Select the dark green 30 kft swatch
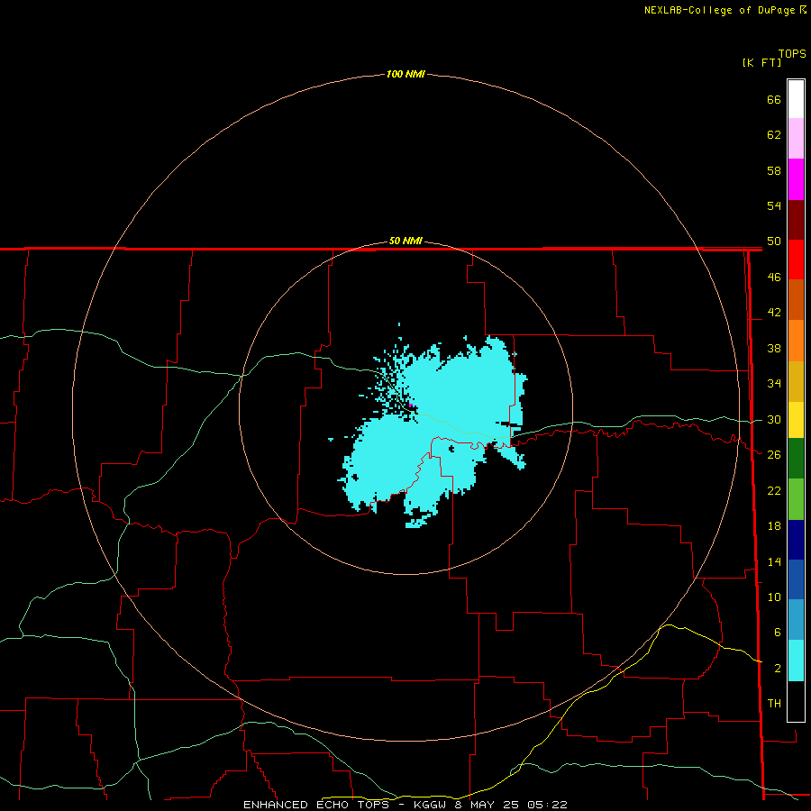This screenshot has width=811, height=811. (x=796, y=459)
